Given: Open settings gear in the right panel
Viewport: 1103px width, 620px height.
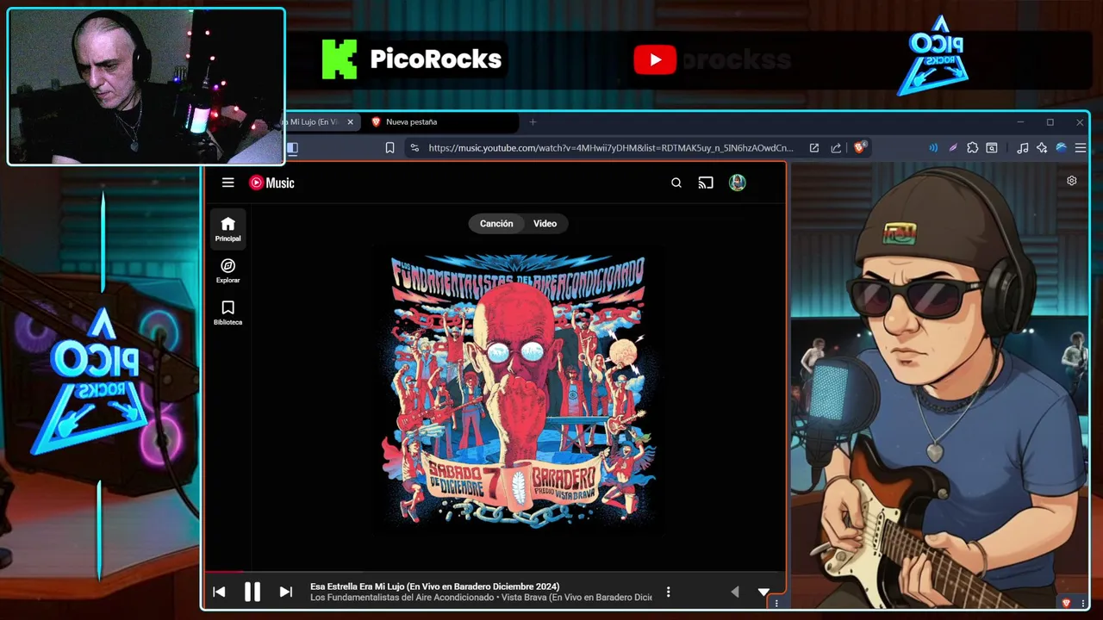Looking at the screenshot, I should [1072, 181].
